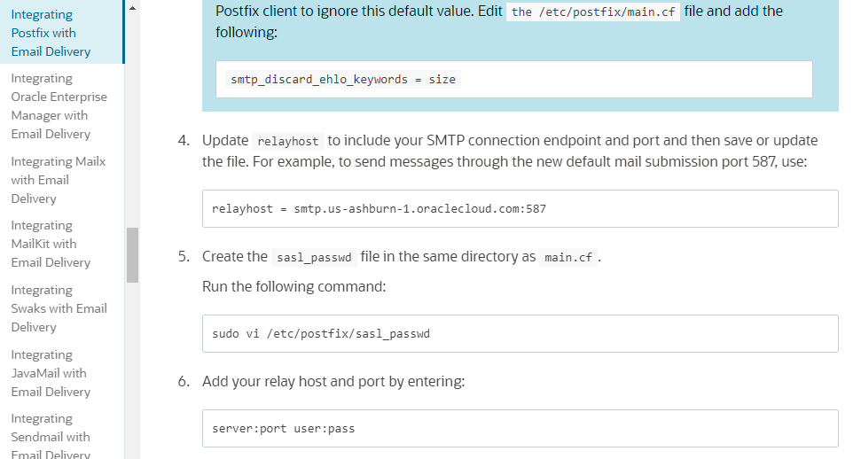This screenshot has width=861, height=459.
Task: Navigate to Integrating JavaMail with Email Delivery
Action: point(51,373)
